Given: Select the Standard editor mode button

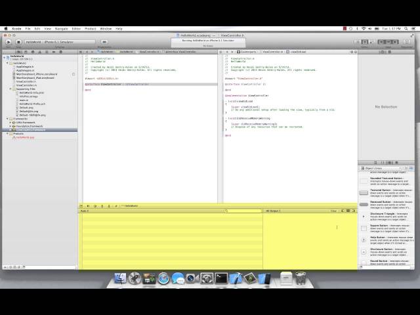Looking at the screenshot, I should 358,42.
